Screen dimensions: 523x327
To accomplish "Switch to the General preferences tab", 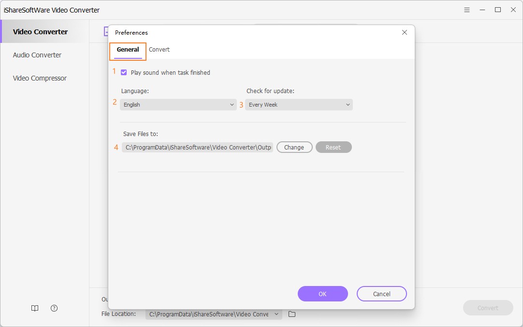I will [128, 50].
